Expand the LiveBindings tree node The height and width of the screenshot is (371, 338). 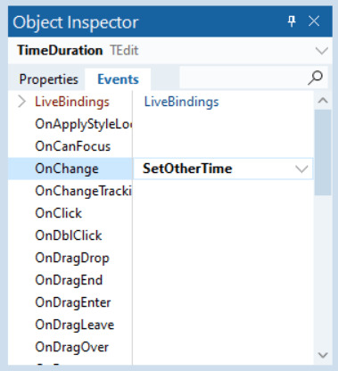[21, 102]
